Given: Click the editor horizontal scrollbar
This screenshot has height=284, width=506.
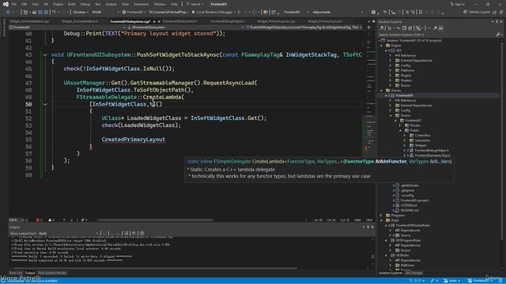Looking at the screenshot, I should point(156,220).
